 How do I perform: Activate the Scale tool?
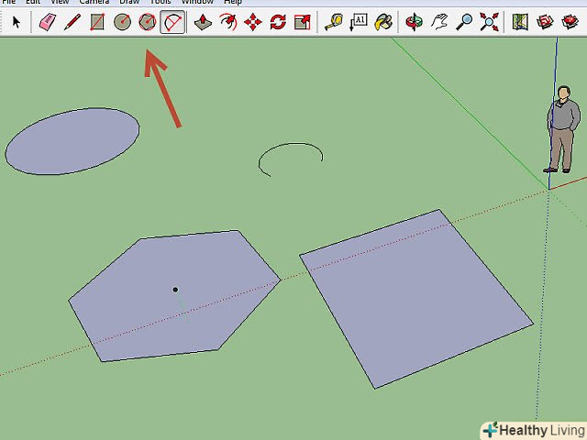303,22
